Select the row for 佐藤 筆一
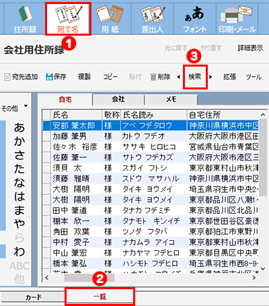Viewport: 269px width, 306px height. (x=151, y=157)
